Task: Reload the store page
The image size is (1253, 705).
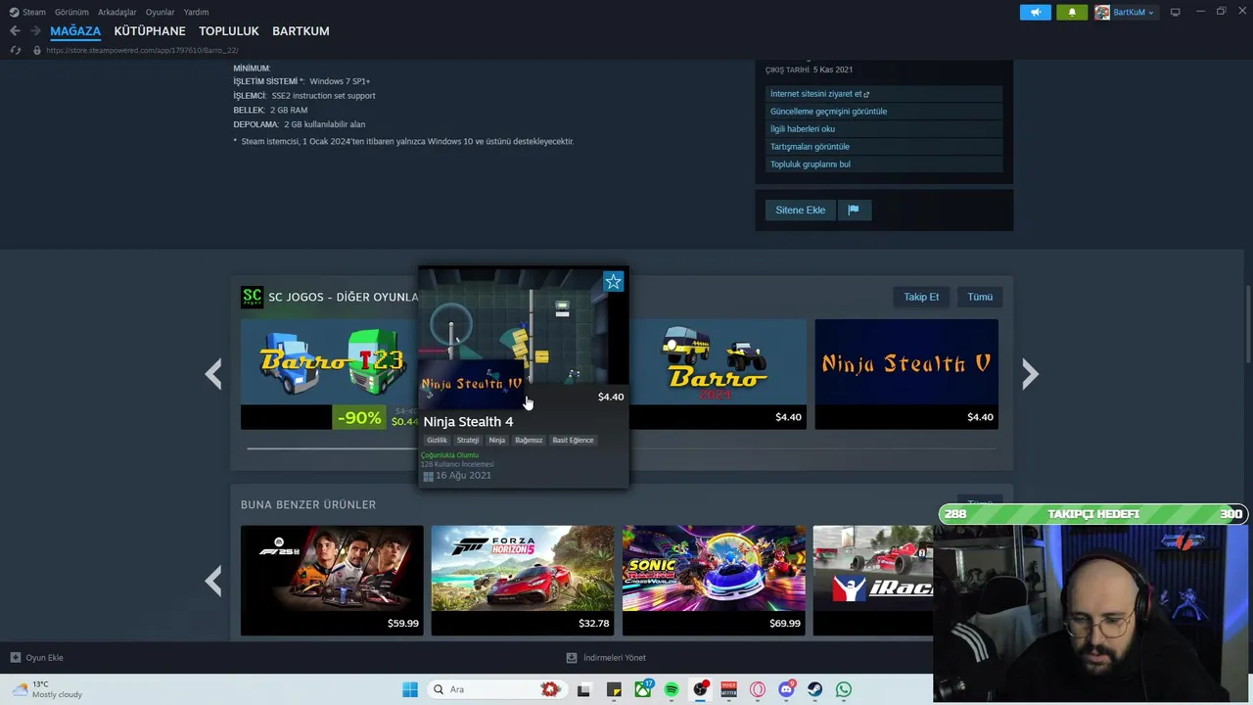Action: pyautogui.click(x=15, y=50)
